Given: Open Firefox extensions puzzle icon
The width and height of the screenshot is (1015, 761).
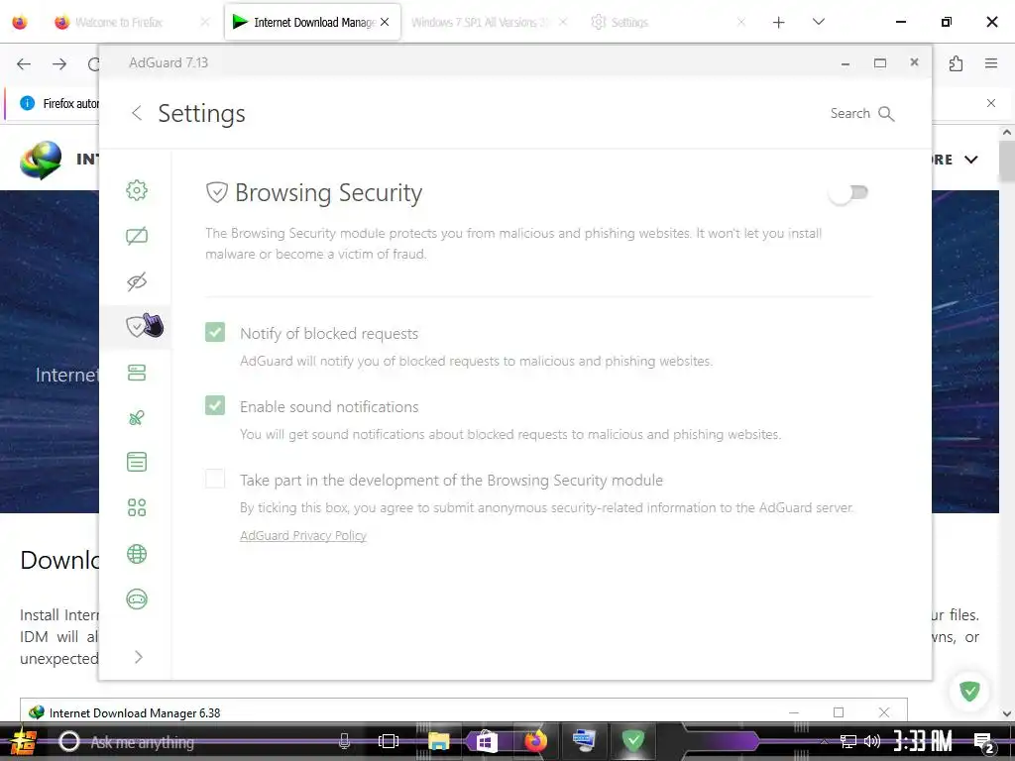Looking at the screenshot, I should tap(956, 63).
